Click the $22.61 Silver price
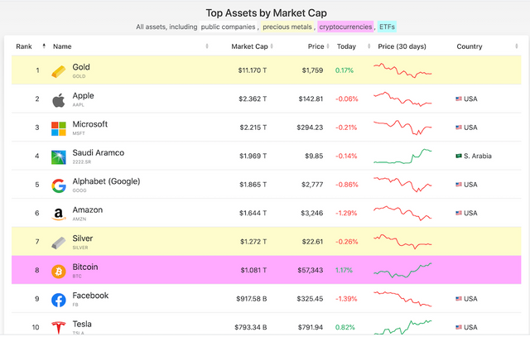 (x=312, y=242)
